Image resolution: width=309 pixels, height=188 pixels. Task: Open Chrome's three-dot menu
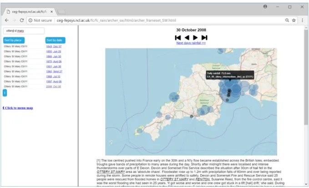point(302,20)
